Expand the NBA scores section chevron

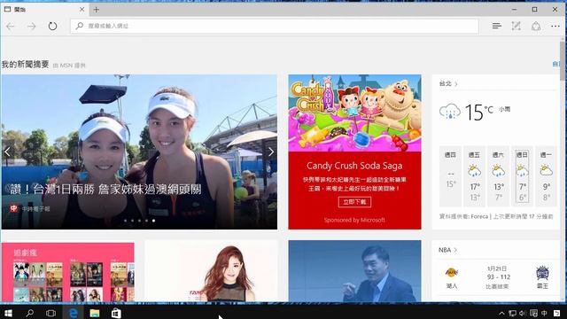click(455, 250)
